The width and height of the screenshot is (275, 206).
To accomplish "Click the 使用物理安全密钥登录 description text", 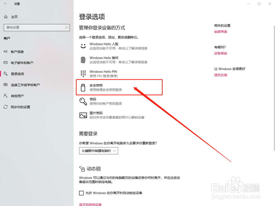I will (106, 90).
